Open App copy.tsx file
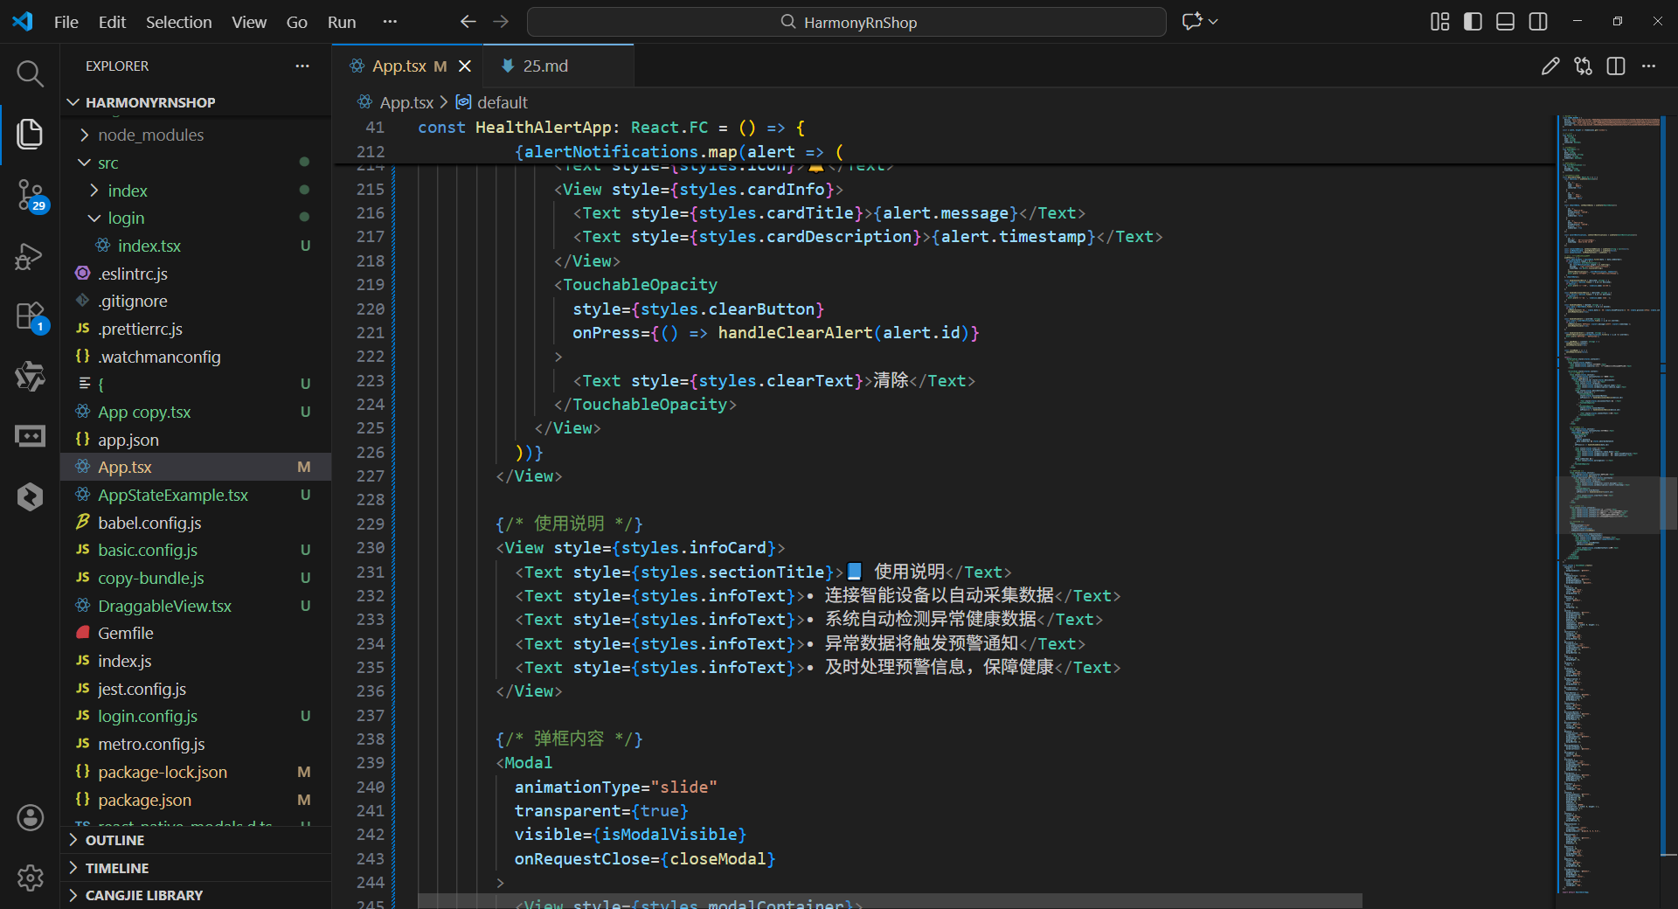The image size is (1678, 909). [x=196, y=412]
